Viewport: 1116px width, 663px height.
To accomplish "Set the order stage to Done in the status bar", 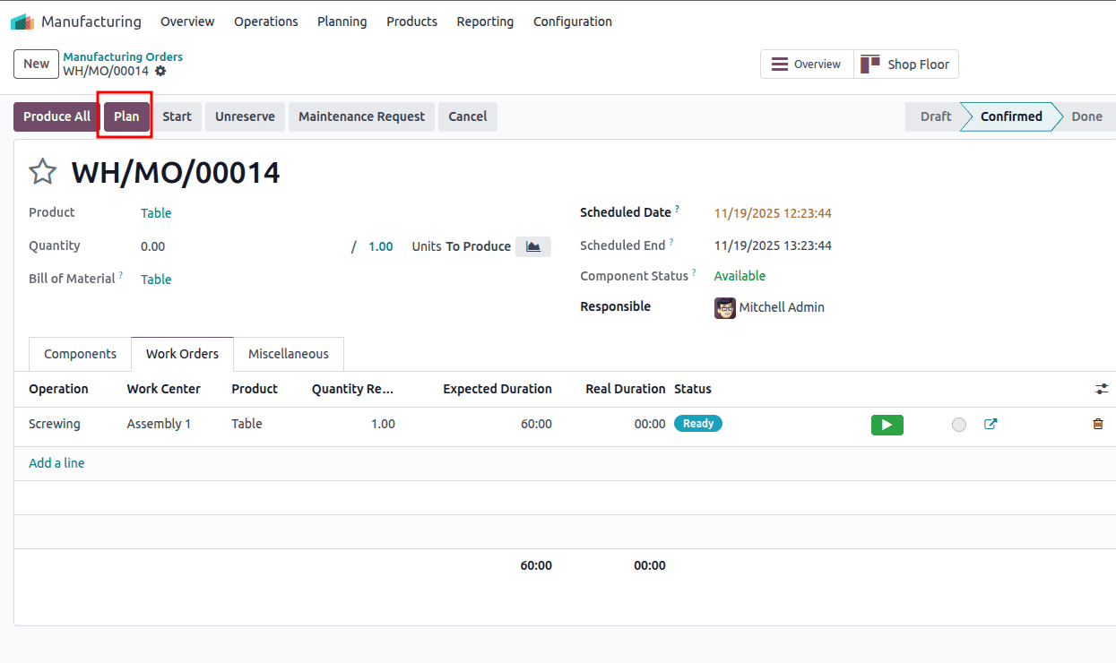I will click(1086, 116).
